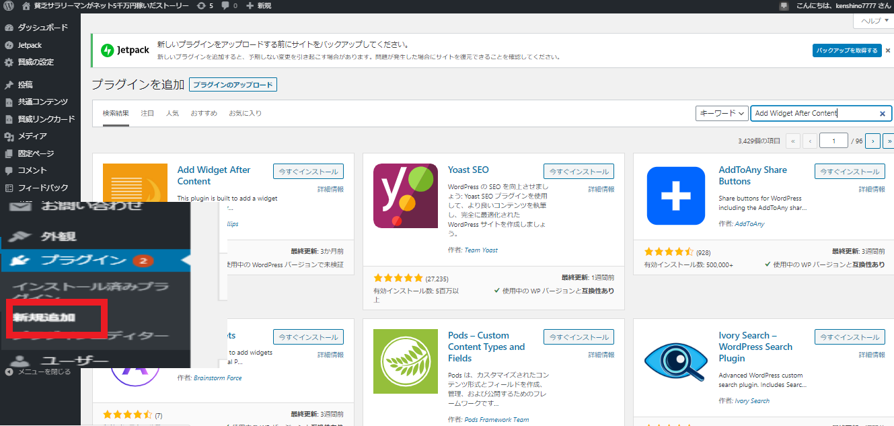Screen dimensions: 894x426
Task: Open the AddToAny Share Buttons title link
Action: (x=753, y=176)
